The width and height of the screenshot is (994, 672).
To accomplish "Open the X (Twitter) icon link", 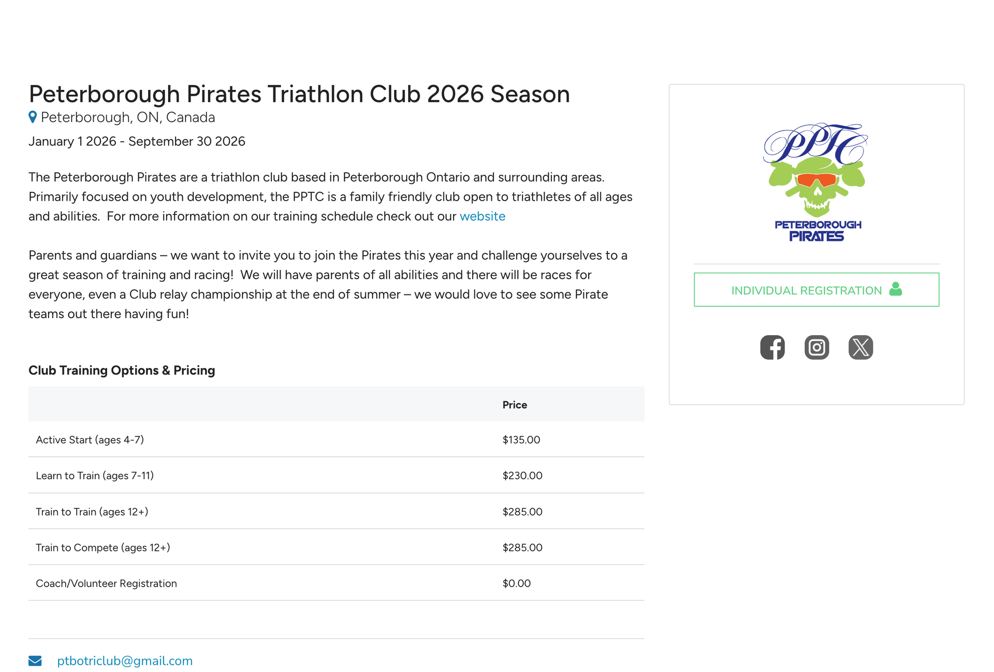I will (860, 347).
